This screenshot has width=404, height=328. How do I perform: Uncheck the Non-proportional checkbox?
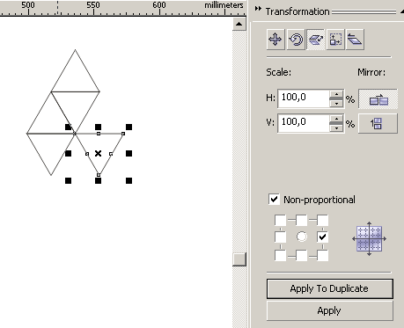[x=274, y=200]
